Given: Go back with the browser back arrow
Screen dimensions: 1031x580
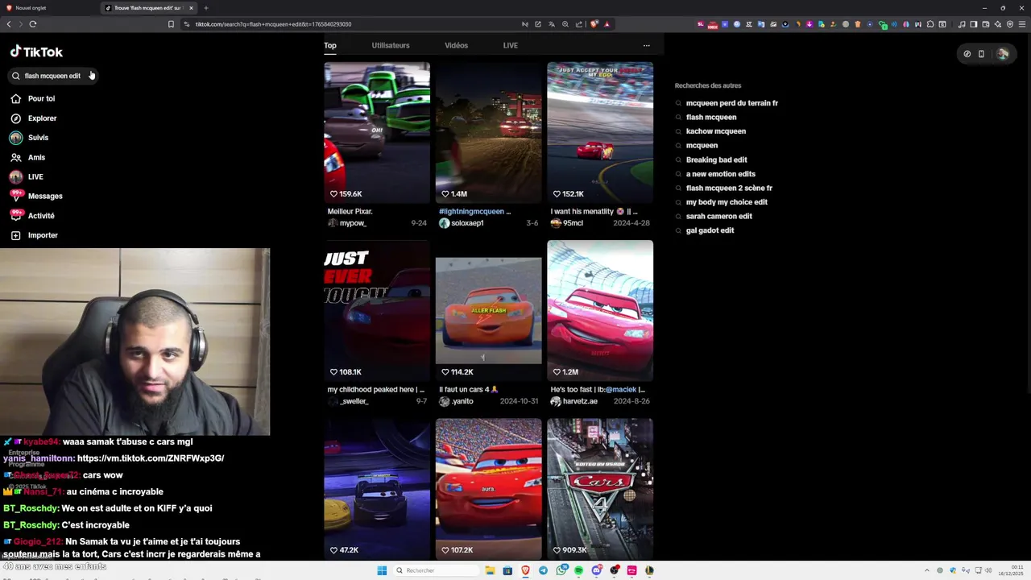Looking at the screenshot, I should [9, 24].
